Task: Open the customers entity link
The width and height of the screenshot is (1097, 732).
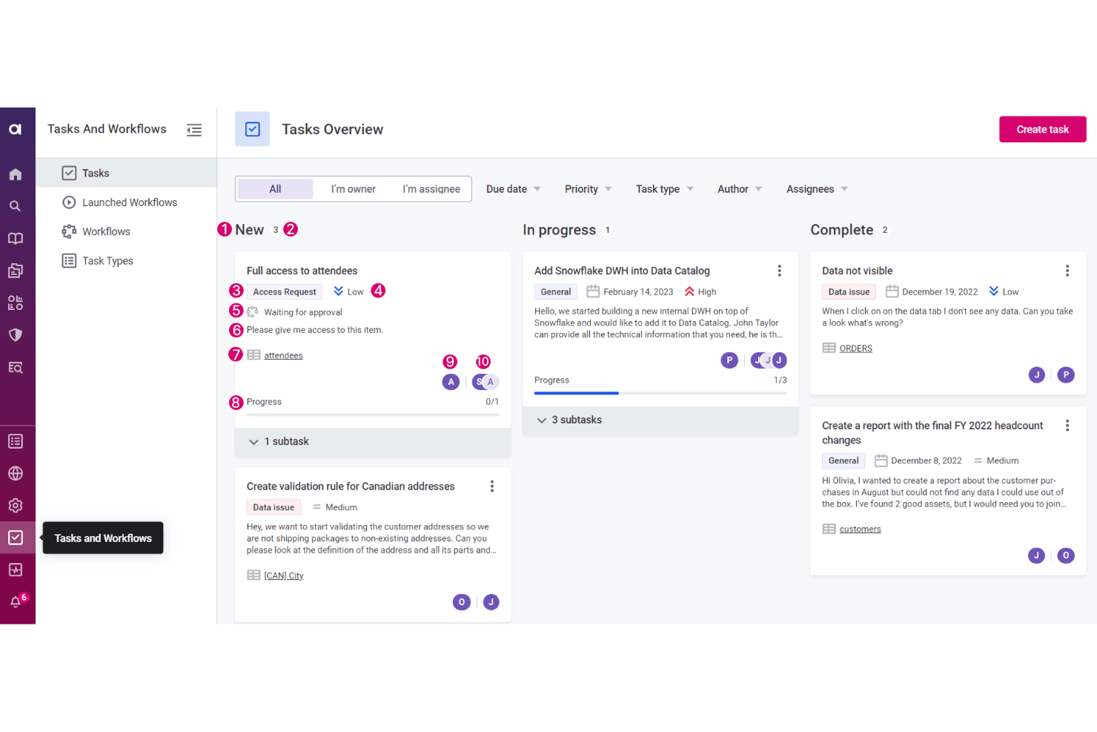Action: tap(860, 530)
